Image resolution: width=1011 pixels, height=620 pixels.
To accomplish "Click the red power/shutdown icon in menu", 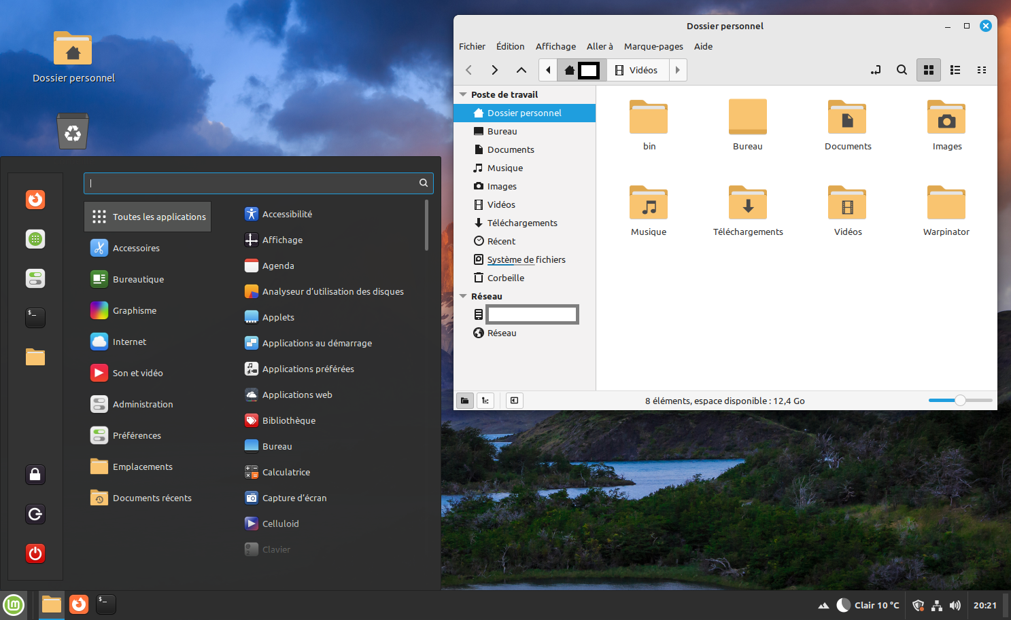I will [35, 553].
